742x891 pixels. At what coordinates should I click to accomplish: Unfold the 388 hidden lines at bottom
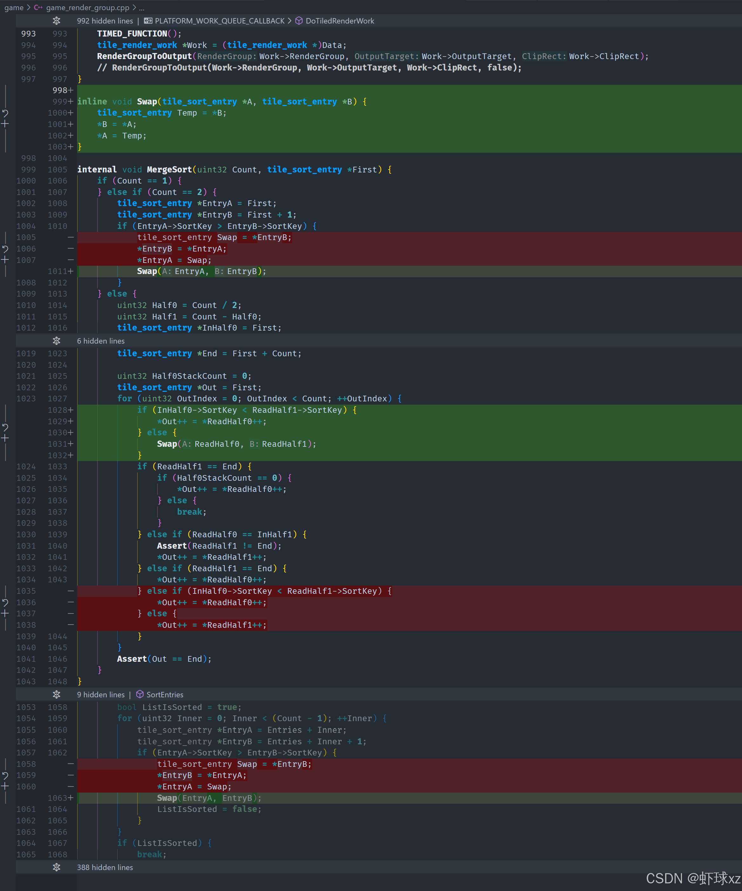[x=57, y=867]
